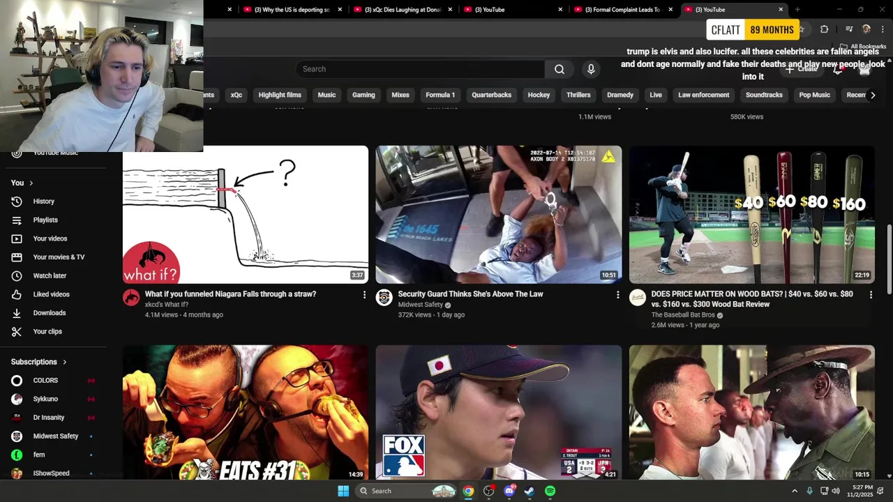Open the EATS #31 video thumbnail
Viewport: 893px width, 502px height.
pos(246,412)
